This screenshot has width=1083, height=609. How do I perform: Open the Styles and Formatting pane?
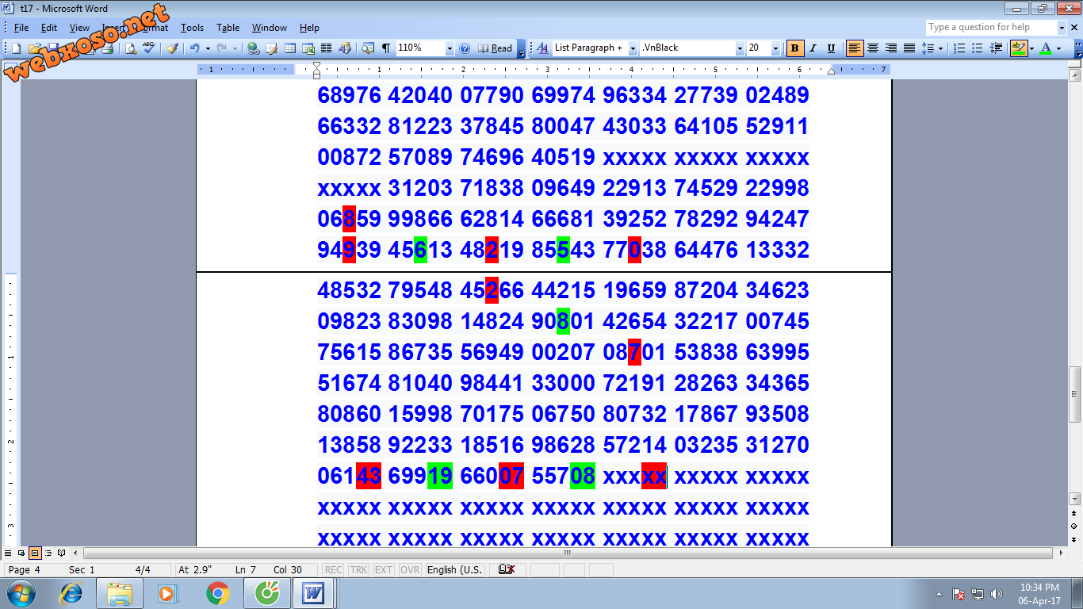543,48
